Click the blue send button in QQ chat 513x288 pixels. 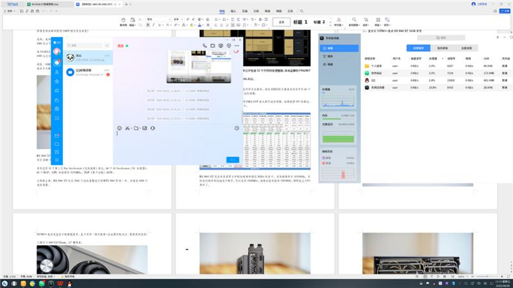[x=233, y=159]
